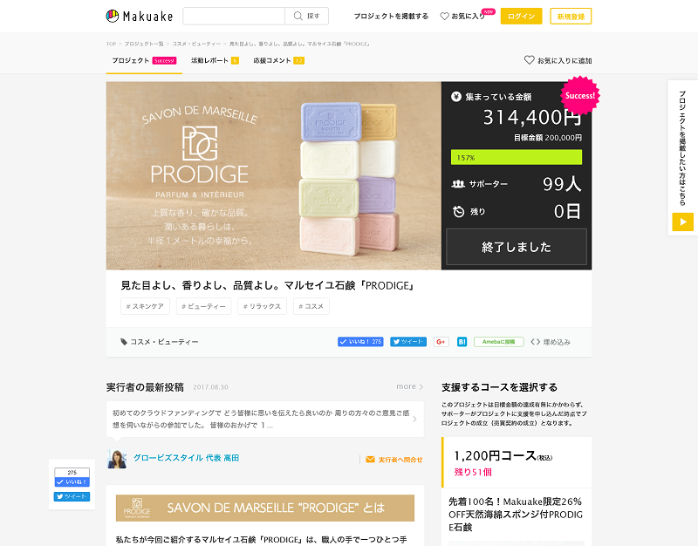This screenshot has height=546, width=698.
Task: Switch to 応援コメント tab
Action: (x=278, y=60)
